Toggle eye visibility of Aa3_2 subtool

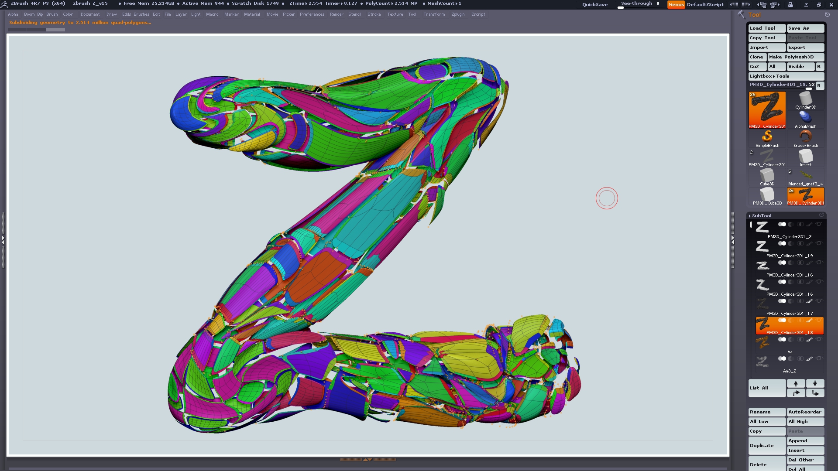pyautogui.click(x=819, y=358)
